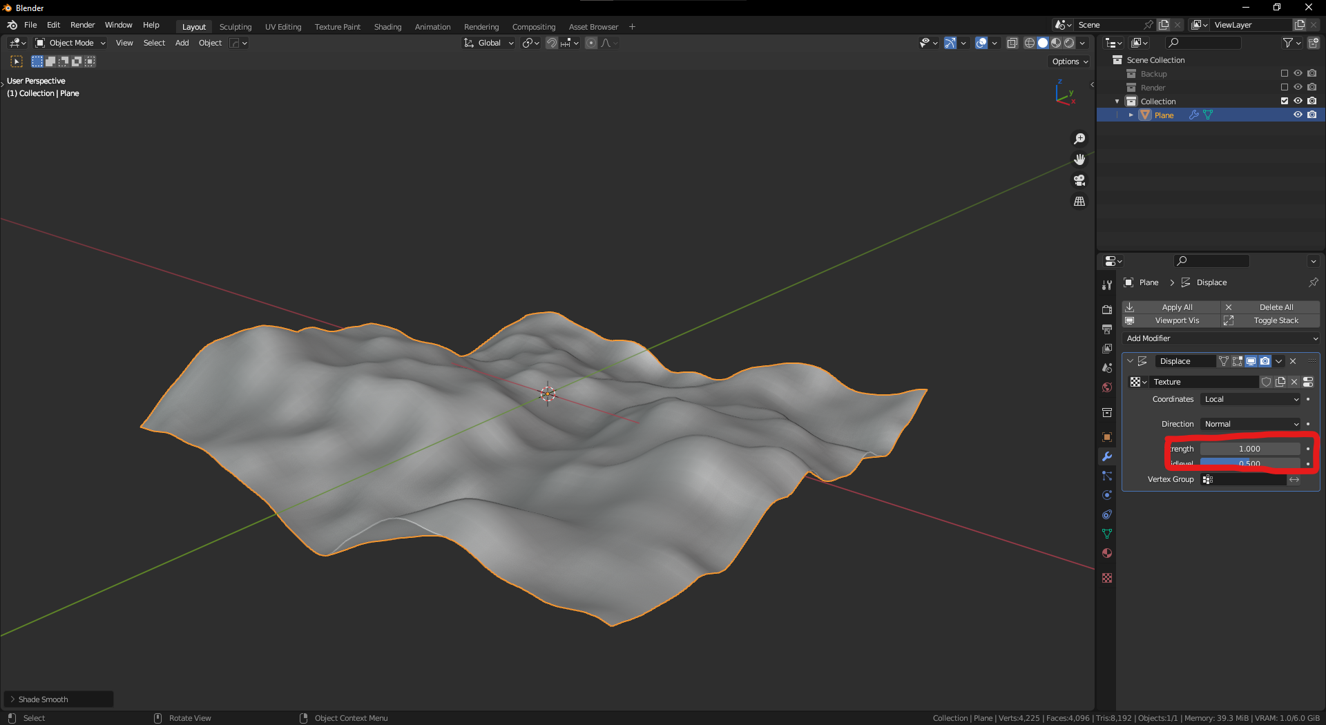Click the pan view hand icon

tap(1079, 159)
